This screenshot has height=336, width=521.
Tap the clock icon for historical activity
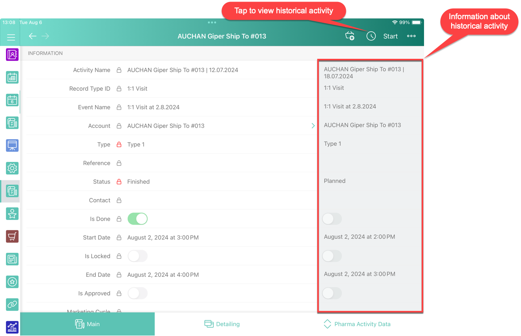pos(371,36)
